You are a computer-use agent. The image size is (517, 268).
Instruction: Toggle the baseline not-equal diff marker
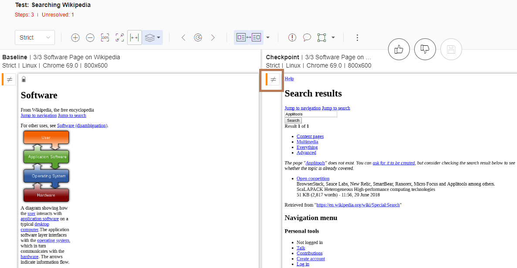10,79
